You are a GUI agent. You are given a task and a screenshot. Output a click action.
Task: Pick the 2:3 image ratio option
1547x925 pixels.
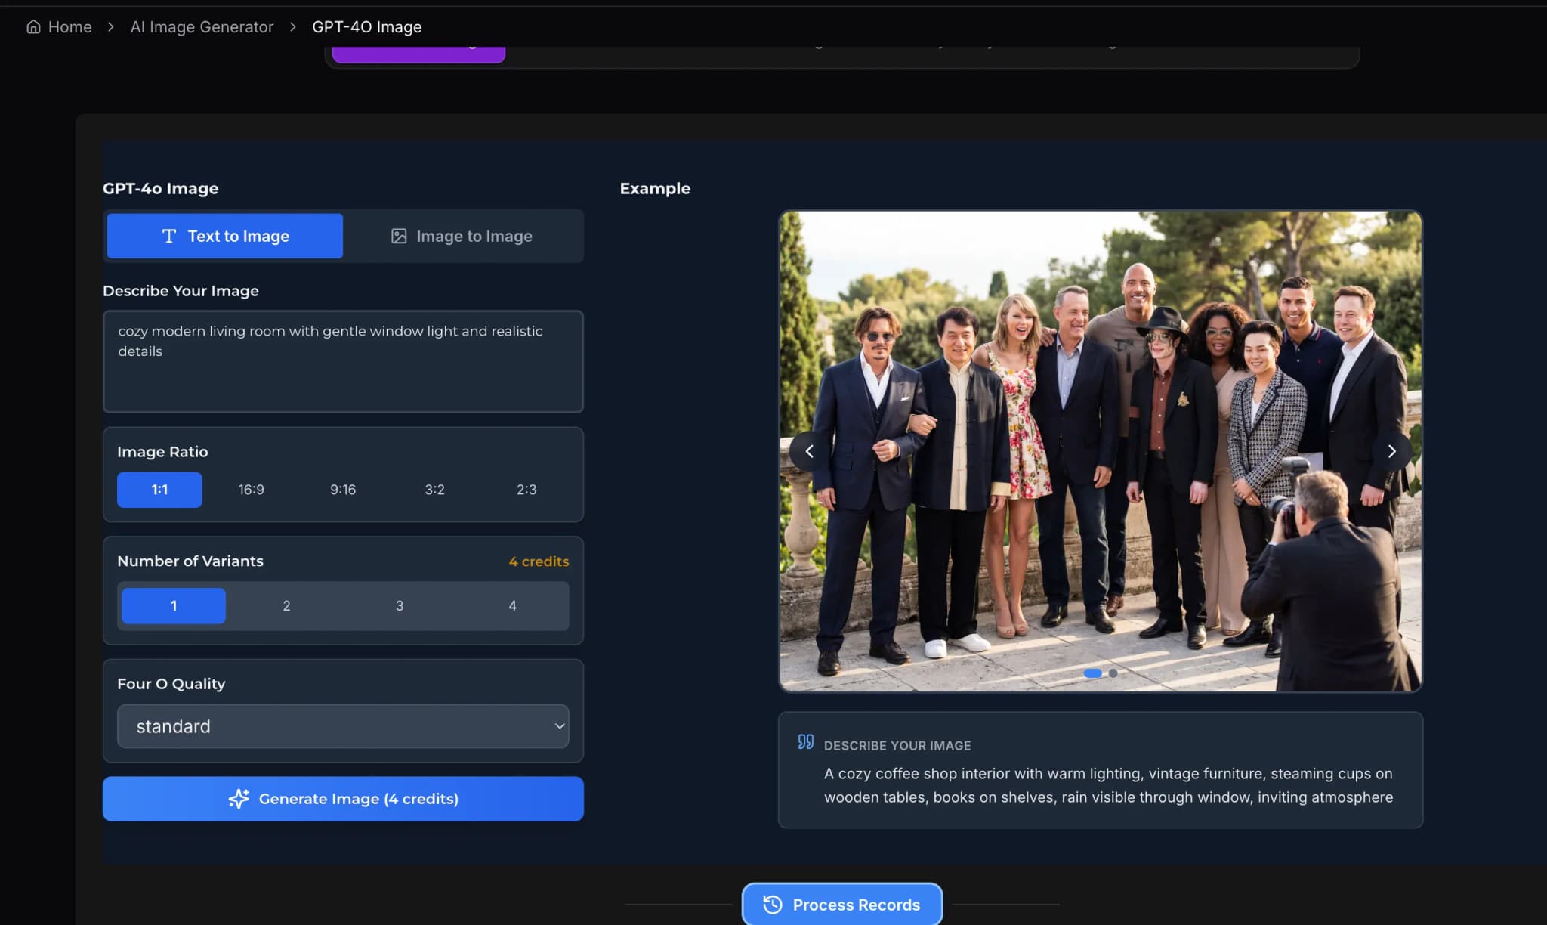[x=526, y=490]
